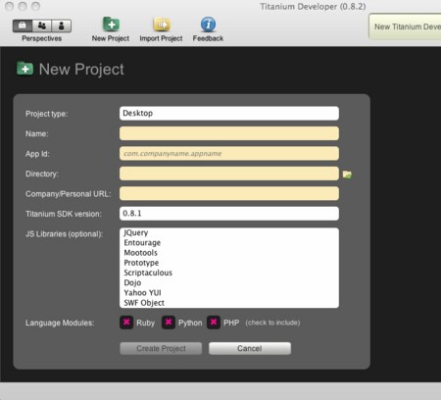Click the Create Project button
The image size is (441, 400).
click(161, 348)
